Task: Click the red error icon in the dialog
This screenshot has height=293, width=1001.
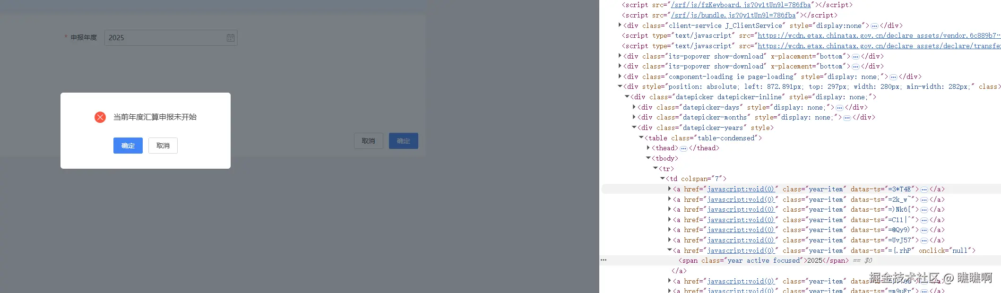Action: click(100, 117)
